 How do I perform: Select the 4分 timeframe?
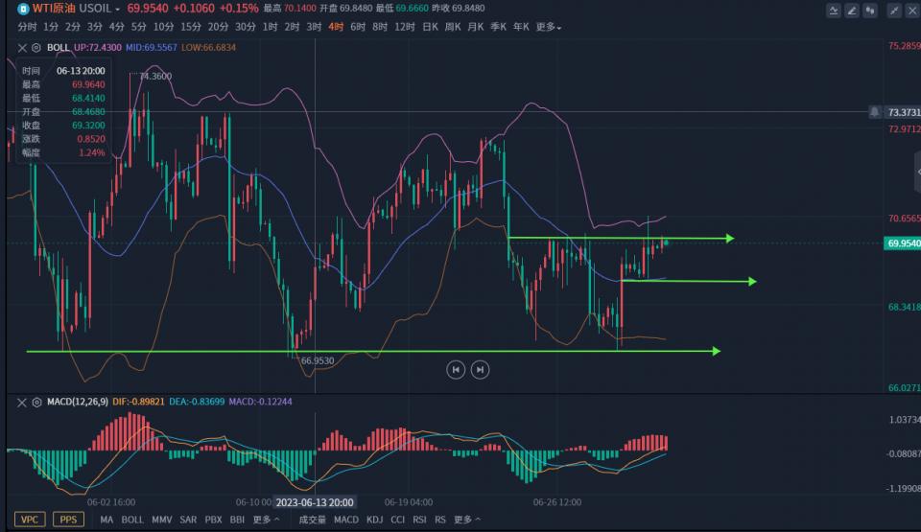pyautogui.click(x=117, y=27)
